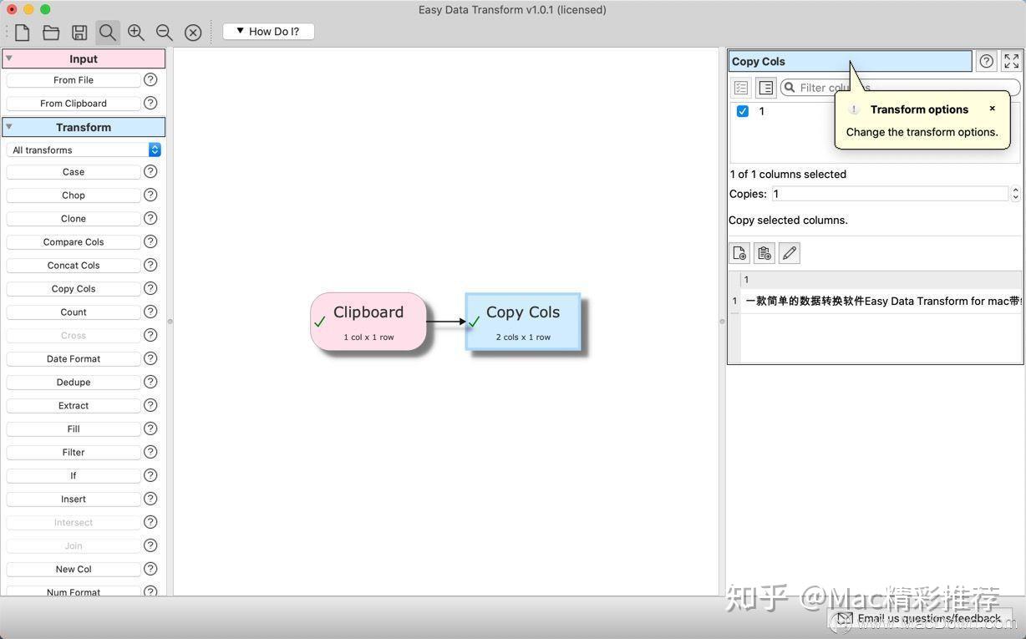Click the list view icon
Screen dimensions: 1026x639
pos(766,88)
